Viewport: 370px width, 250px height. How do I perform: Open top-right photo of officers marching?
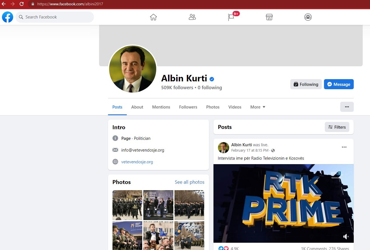coord(189,205)
